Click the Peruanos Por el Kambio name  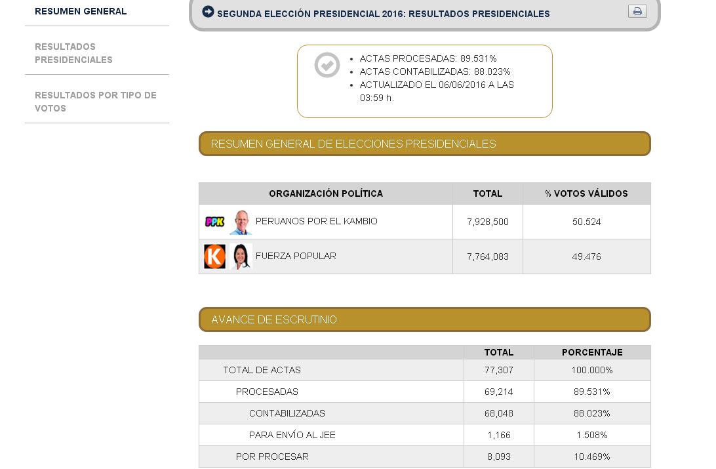point(317,222)
